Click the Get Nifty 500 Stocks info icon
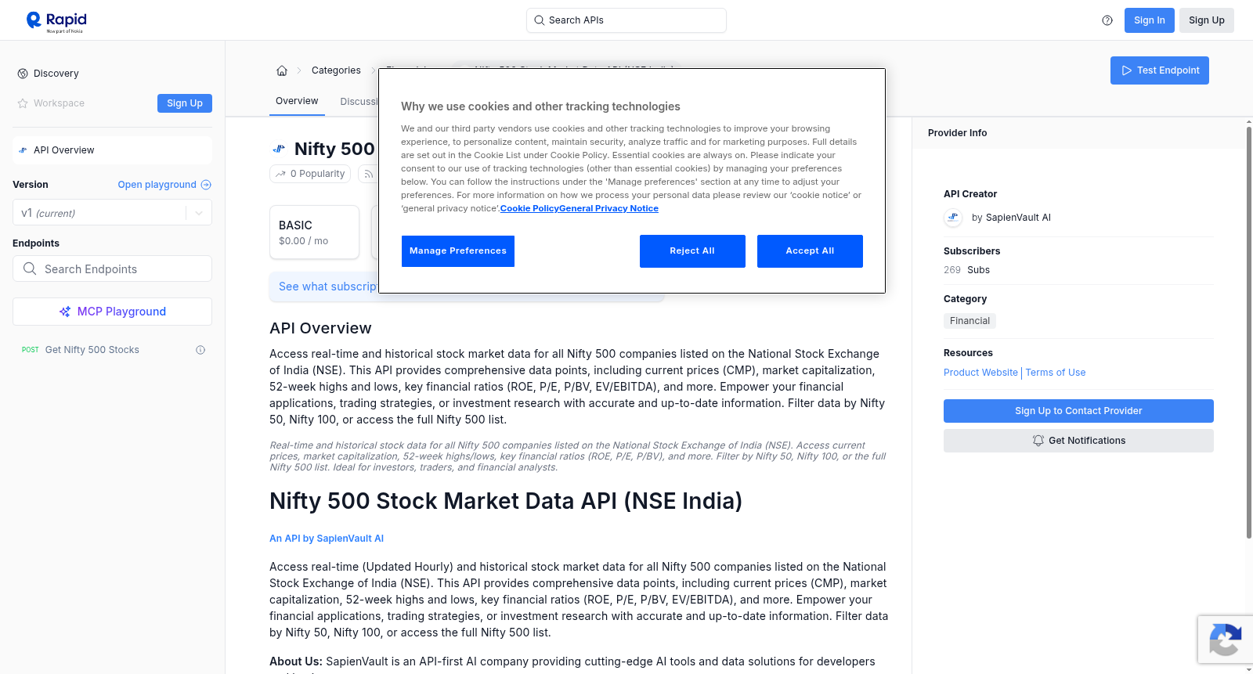Viewport: 1253px width, 674px height. coord(200,350)
